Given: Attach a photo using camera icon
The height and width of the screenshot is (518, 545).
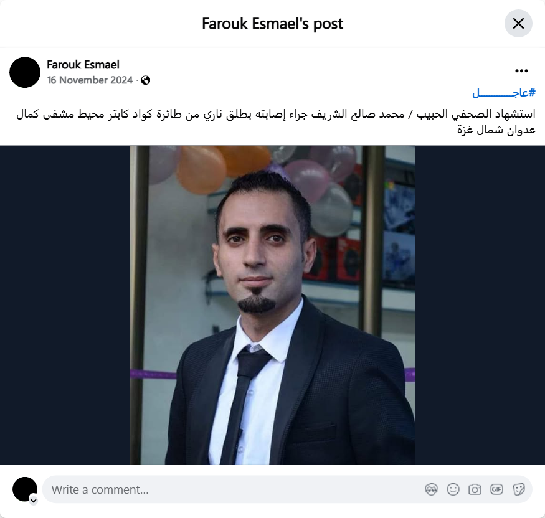Looking at the screenshot, I should pyautogui.click(x=475, y=489).
